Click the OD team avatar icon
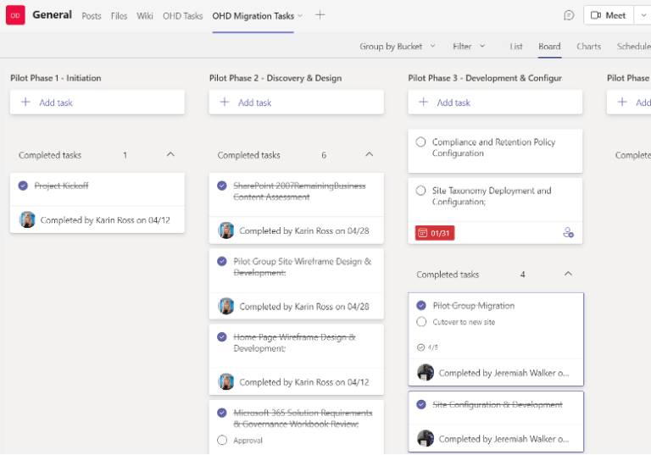 pos(15,15)
